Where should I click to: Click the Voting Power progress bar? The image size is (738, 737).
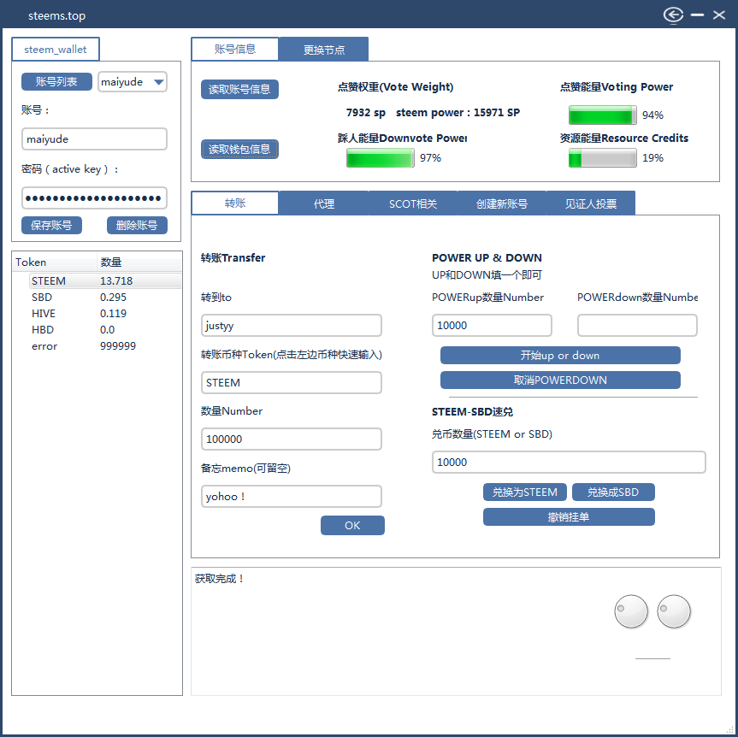[x=602, y=115]
